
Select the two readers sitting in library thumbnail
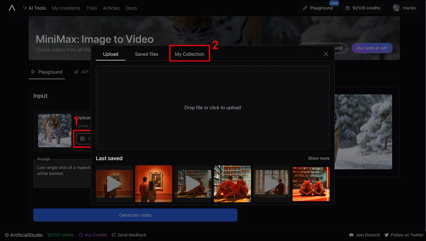point(232,184)
